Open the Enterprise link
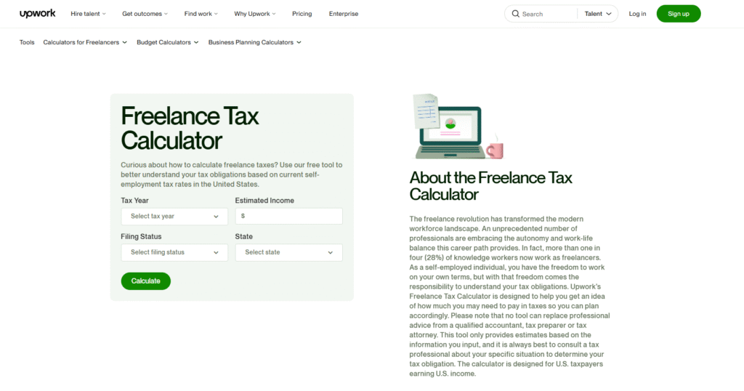Viewport: 744px width, 391px height. coord(344,14)
